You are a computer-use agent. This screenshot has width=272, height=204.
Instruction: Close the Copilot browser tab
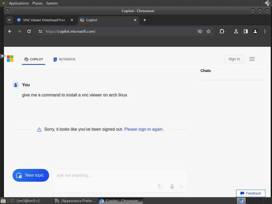[x=135, y=20]
